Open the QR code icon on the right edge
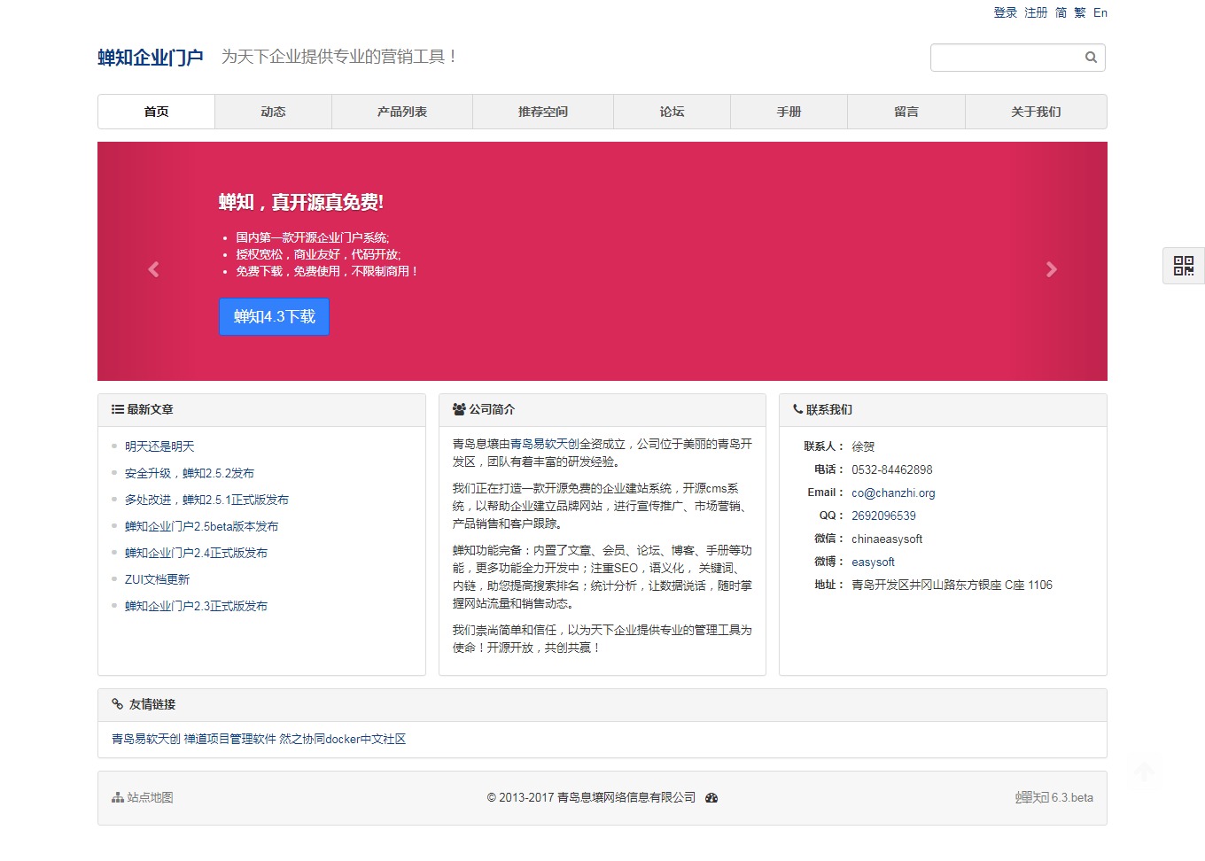Screen dimensions: 1205x861 point(1183,265)
